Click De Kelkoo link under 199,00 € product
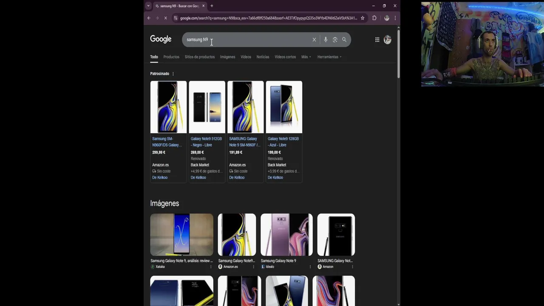544x306 pixels. pyautogui.click(x=275, y=178)
